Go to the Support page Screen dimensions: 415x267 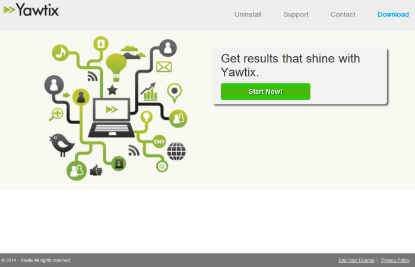point(296,14)
